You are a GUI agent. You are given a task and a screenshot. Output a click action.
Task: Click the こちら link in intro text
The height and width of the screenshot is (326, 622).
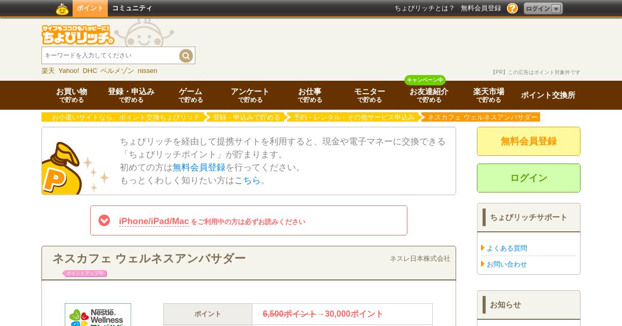[x=247, y=180]
